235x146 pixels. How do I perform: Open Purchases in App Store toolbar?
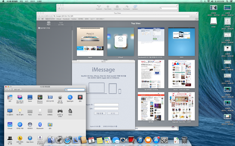pos(126,8)
